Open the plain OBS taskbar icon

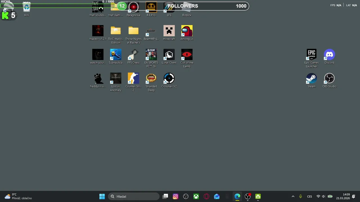[186, 196]
